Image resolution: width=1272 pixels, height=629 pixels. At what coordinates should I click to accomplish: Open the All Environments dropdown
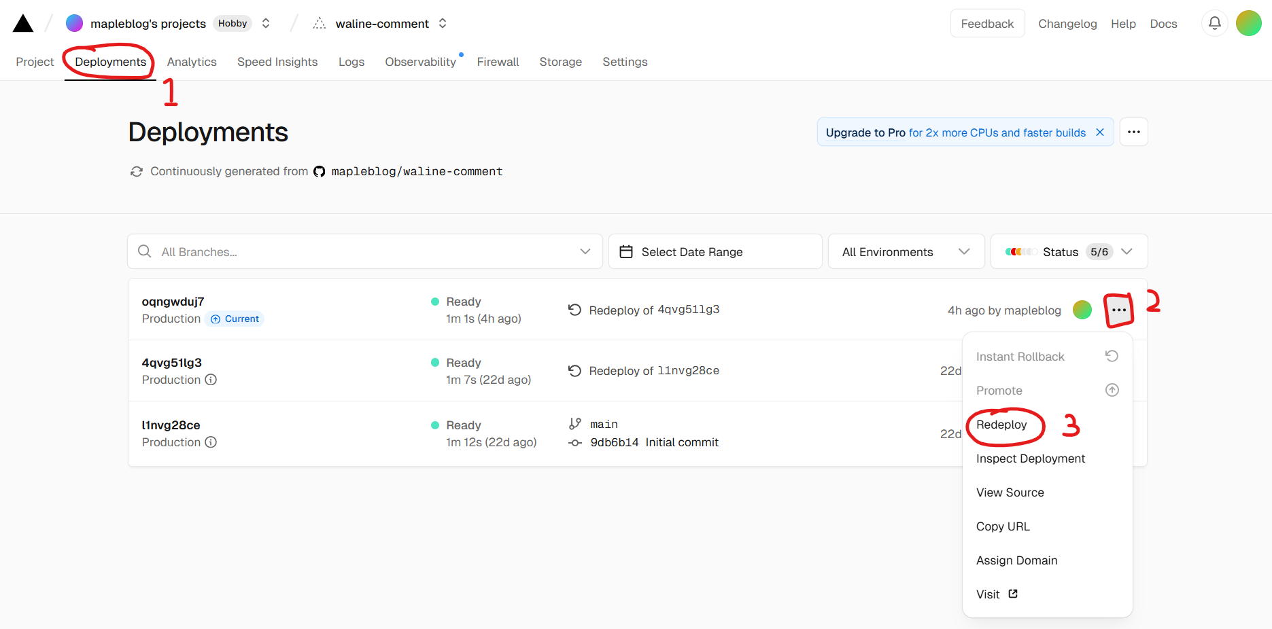pos(906,252)
